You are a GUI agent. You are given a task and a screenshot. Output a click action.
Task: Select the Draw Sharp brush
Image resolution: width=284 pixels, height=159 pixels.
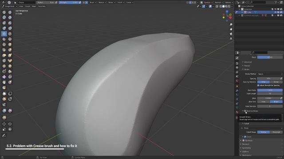(x=10, y=12)
